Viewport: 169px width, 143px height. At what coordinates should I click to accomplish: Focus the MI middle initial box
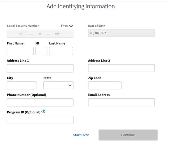pos(41,51)
